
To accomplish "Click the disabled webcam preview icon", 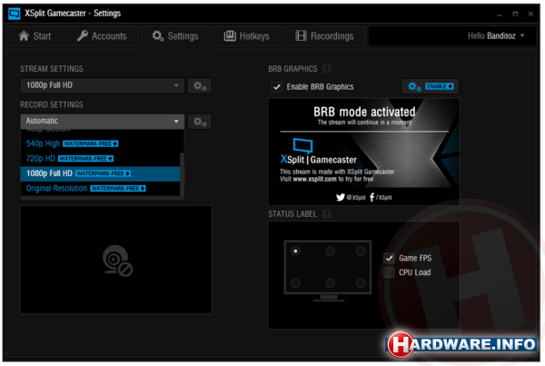I will pyautogui.click(x=117, y=261).
